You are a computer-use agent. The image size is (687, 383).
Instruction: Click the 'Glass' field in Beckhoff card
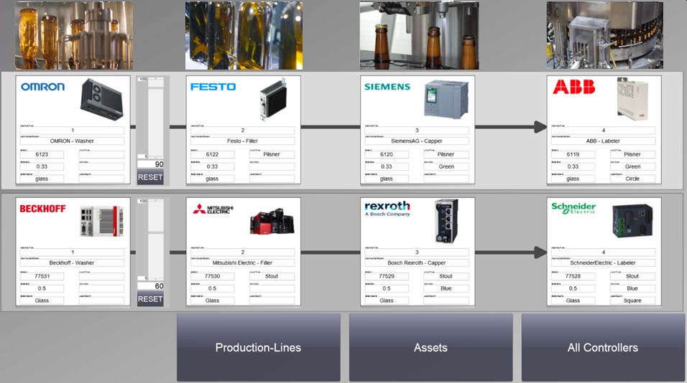coord(42,301)
